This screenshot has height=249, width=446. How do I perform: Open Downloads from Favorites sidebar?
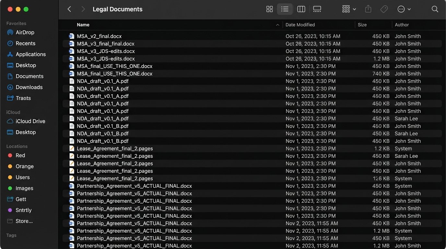click(x=29, y=87)
